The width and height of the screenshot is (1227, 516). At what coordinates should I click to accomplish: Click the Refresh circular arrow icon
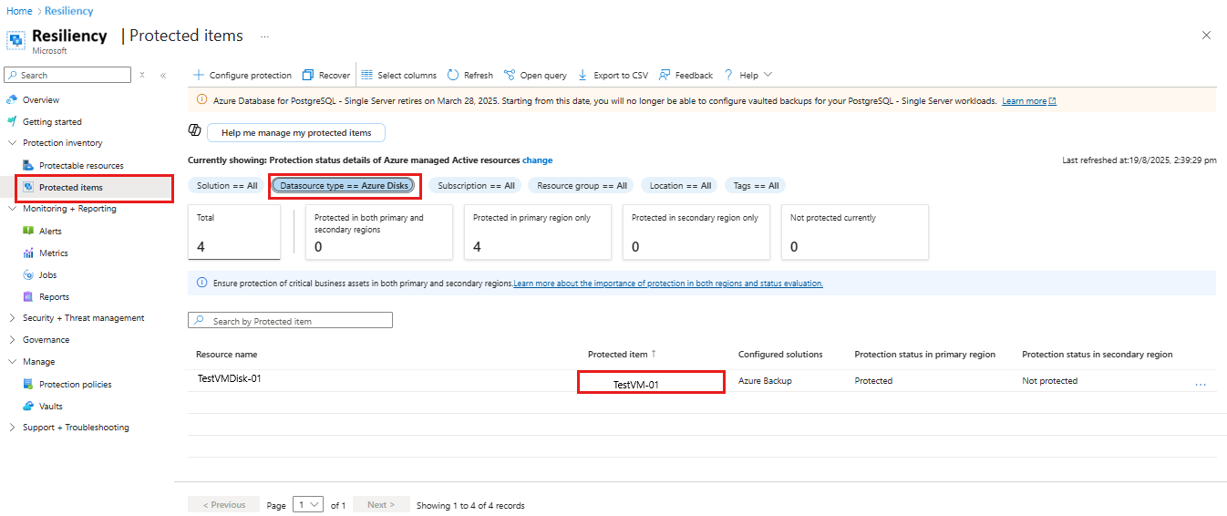pos(453,76)
